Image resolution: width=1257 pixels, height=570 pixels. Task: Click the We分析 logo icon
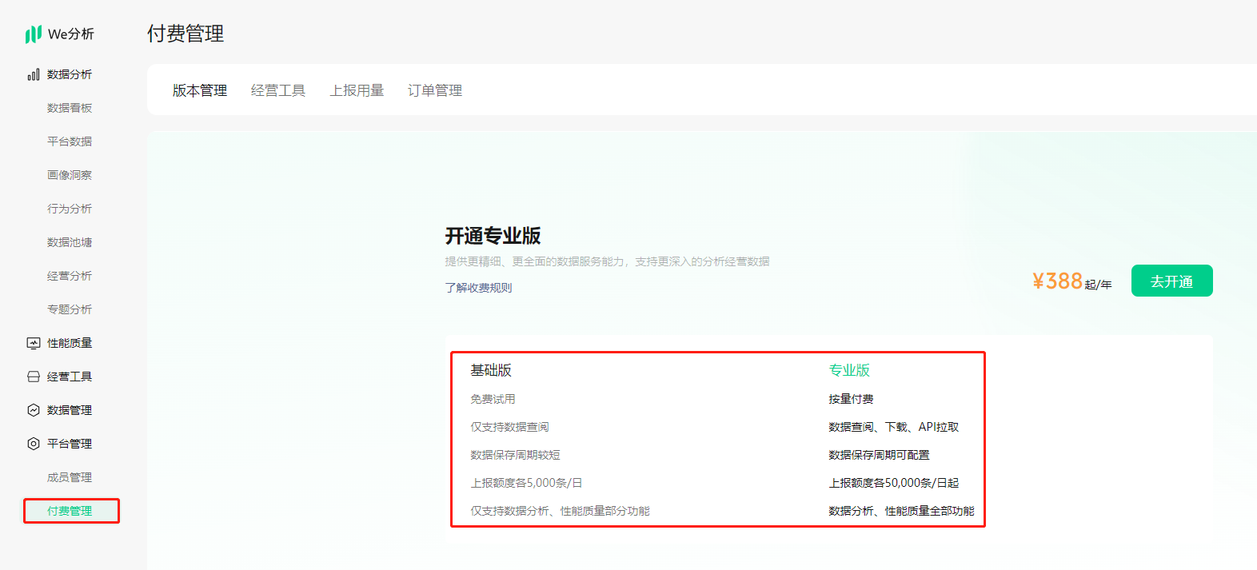click(x=33, y=34)
